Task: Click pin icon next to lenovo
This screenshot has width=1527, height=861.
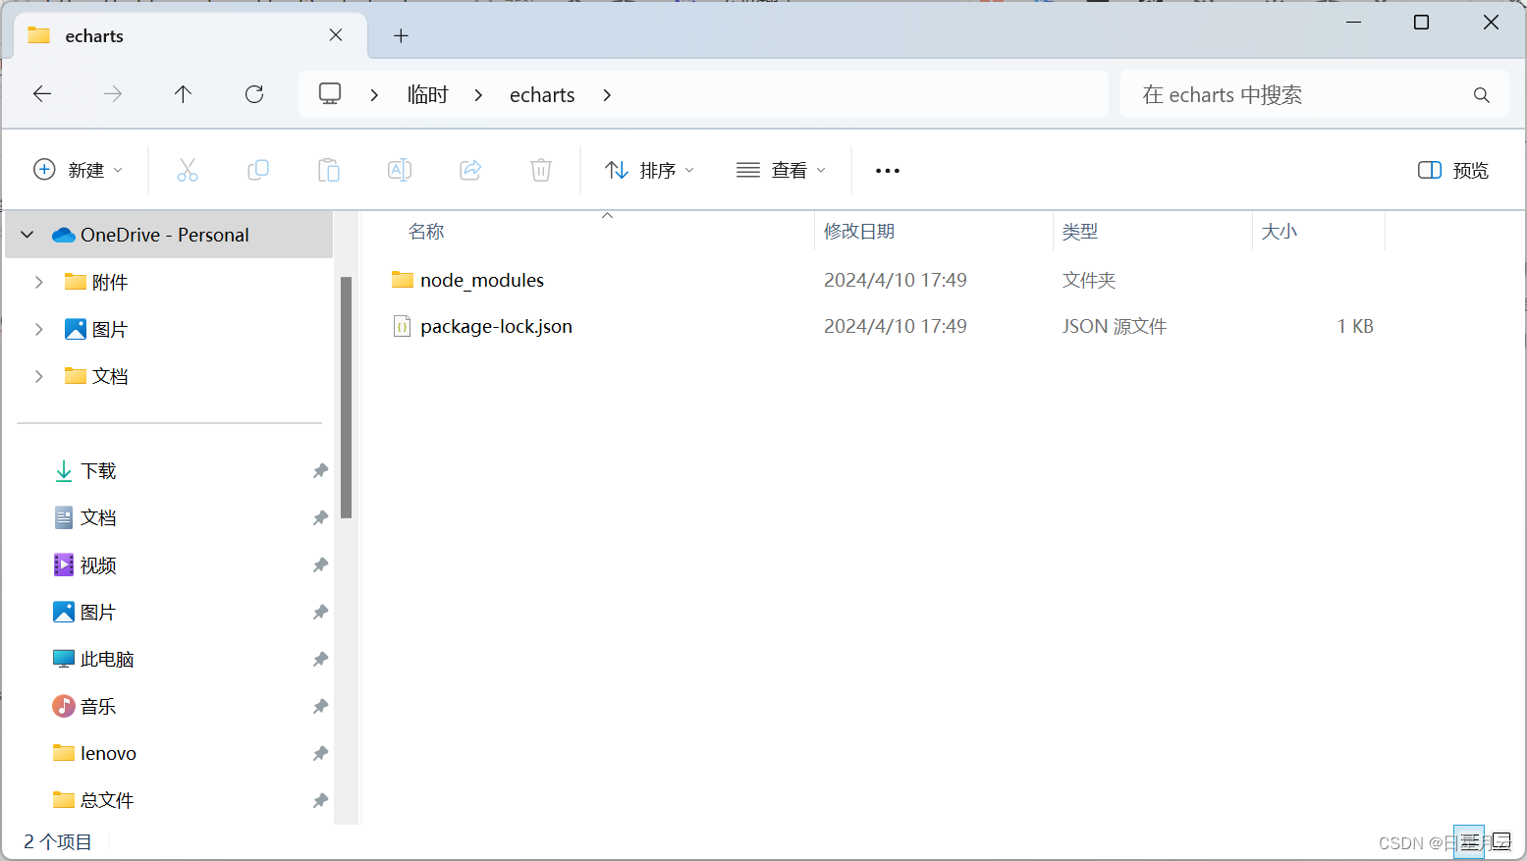Action: pyautogui.click(x=320, y=754)
